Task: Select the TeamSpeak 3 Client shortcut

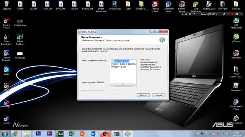Action: [x=236, y=105]
